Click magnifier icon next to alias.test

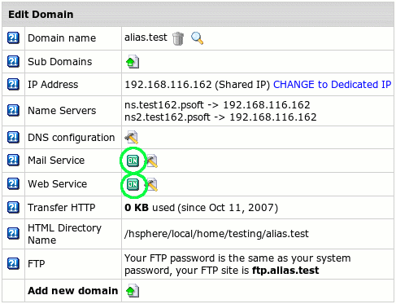tap(197, 38)
